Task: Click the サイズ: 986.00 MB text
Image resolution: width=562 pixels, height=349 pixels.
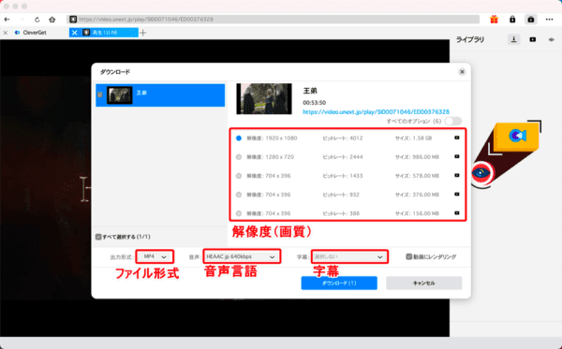Action: [417, 157]
